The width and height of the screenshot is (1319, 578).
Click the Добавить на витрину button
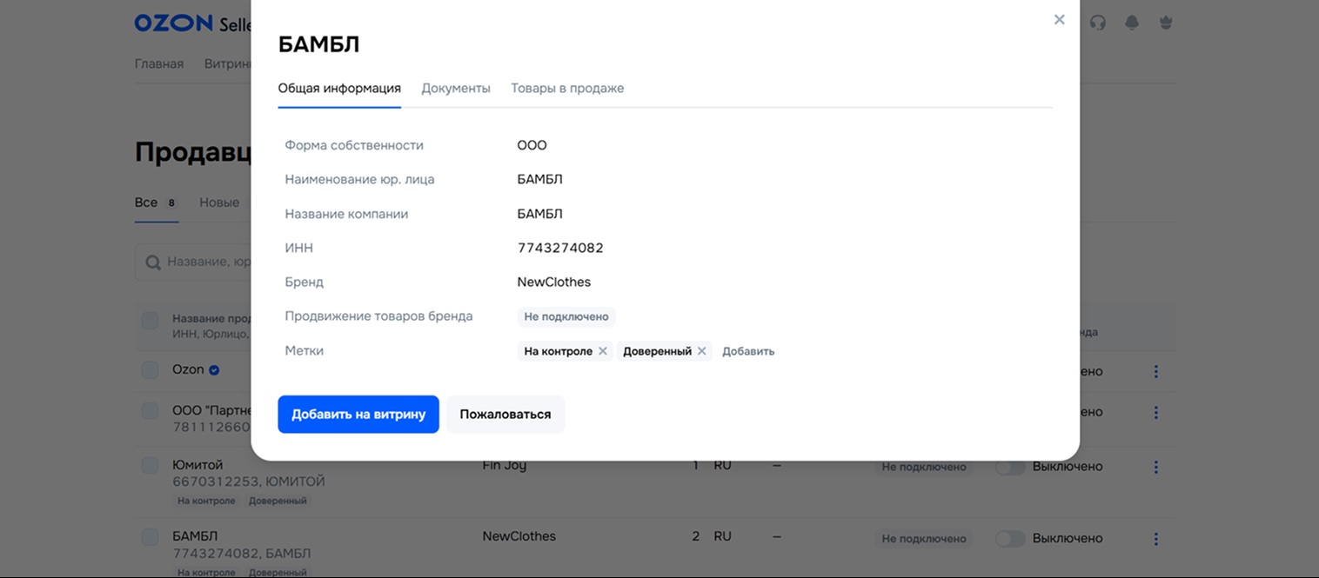[x=358, y=414]
